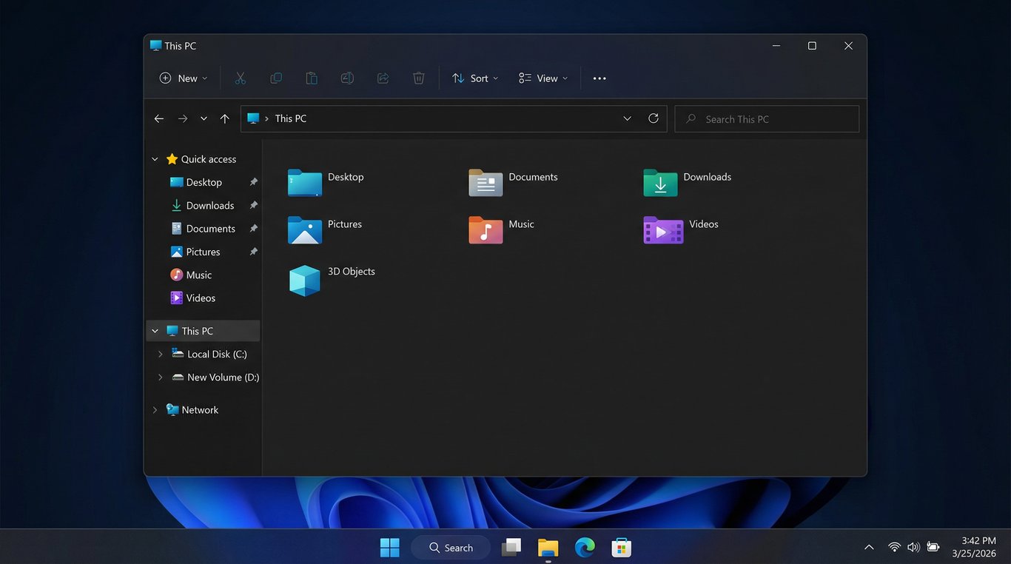Open the address bar dropdown arrow
The height and width of the screenshot is (564, 1011).
627,118
